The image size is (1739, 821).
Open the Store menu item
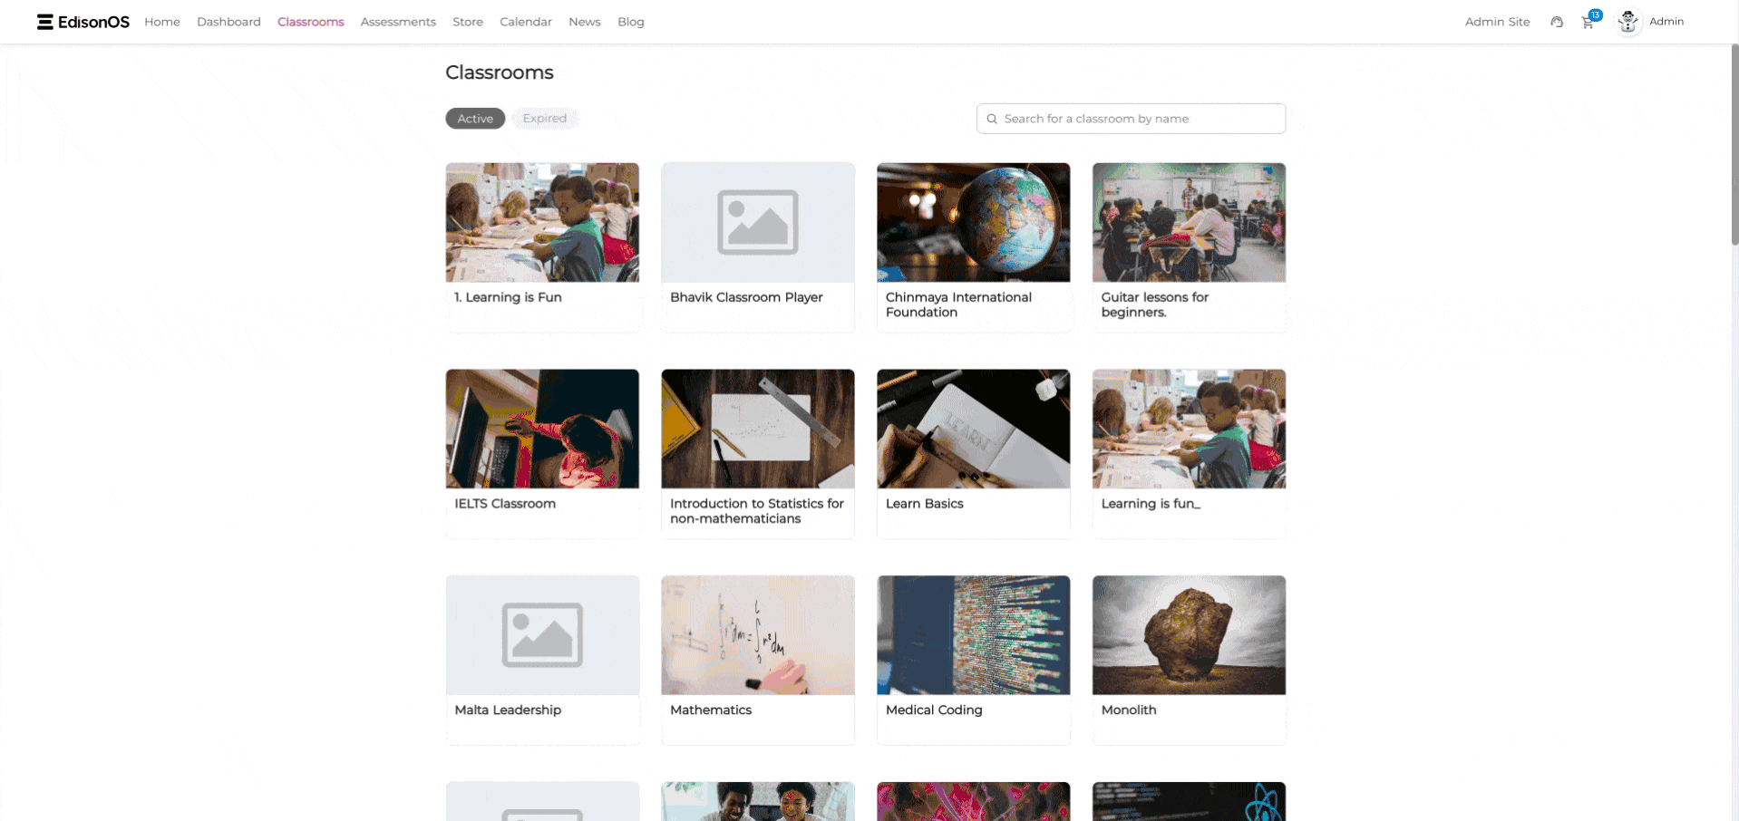pyautogui.click(x=468, y=22)
